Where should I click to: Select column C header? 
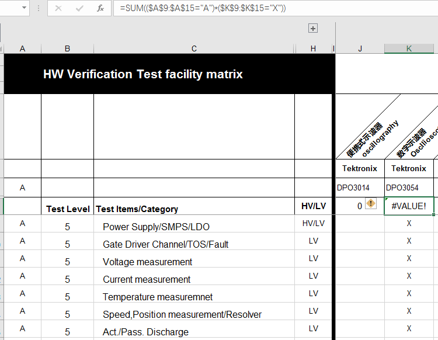coord(194,48)
